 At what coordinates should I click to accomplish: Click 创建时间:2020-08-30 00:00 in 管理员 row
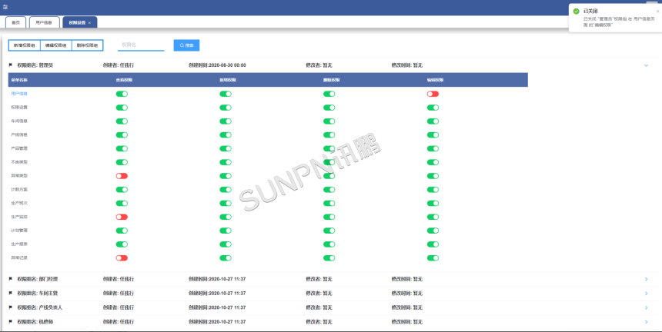(217, 65)
